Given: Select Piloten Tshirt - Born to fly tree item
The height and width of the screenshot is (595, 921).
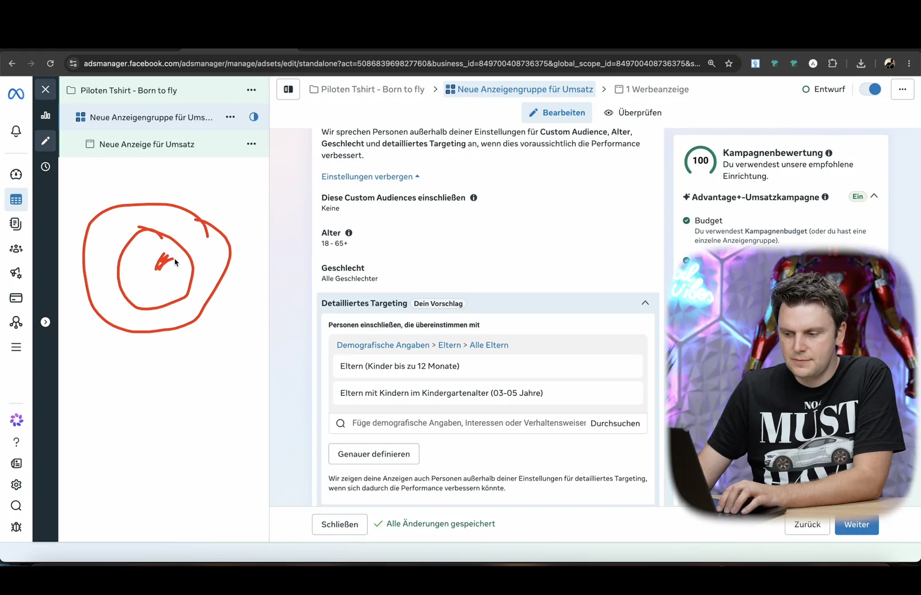Looking at the screenshot, I should [x=129, y=90].
